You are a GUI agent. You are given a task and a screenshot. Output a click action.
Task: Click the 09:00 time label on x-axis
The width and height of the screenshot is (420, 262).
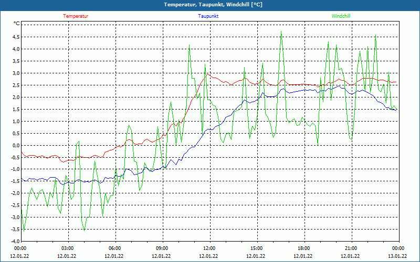point(162,248)
